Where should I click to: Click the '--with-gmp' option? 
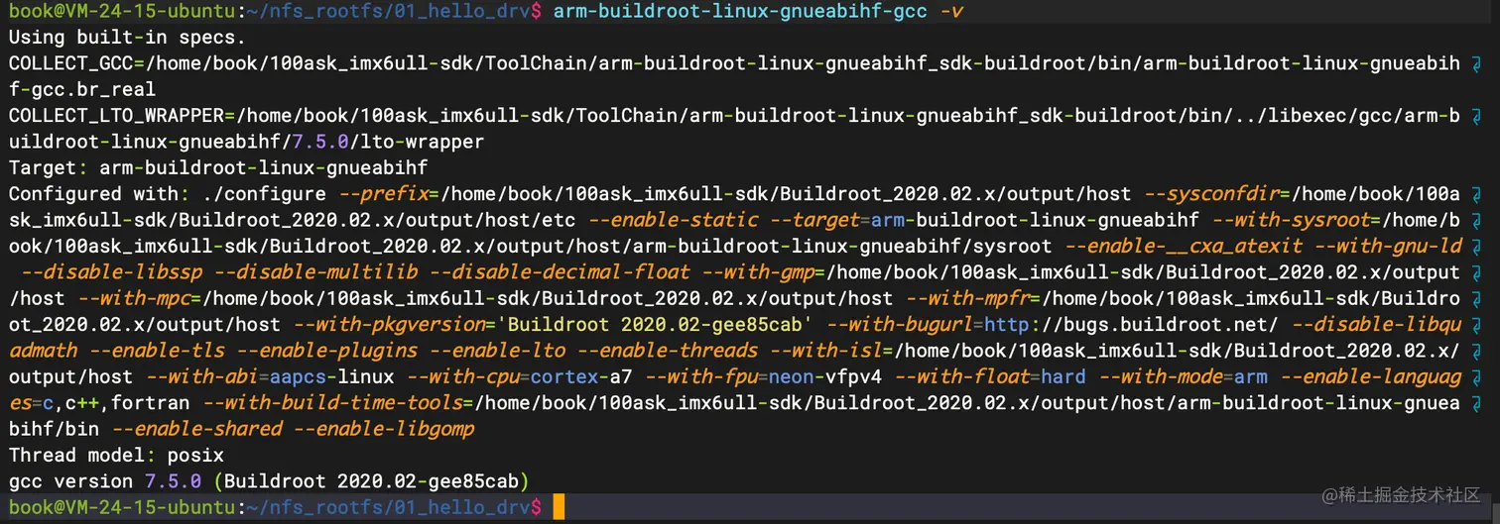[757, 272]
